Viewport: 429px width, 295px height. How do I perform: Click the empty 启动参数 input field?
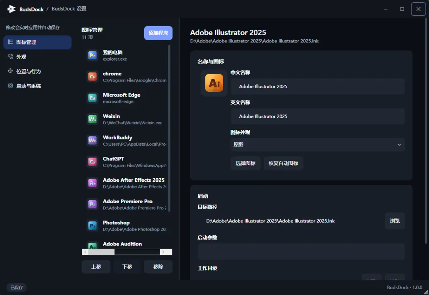(301, 251)
